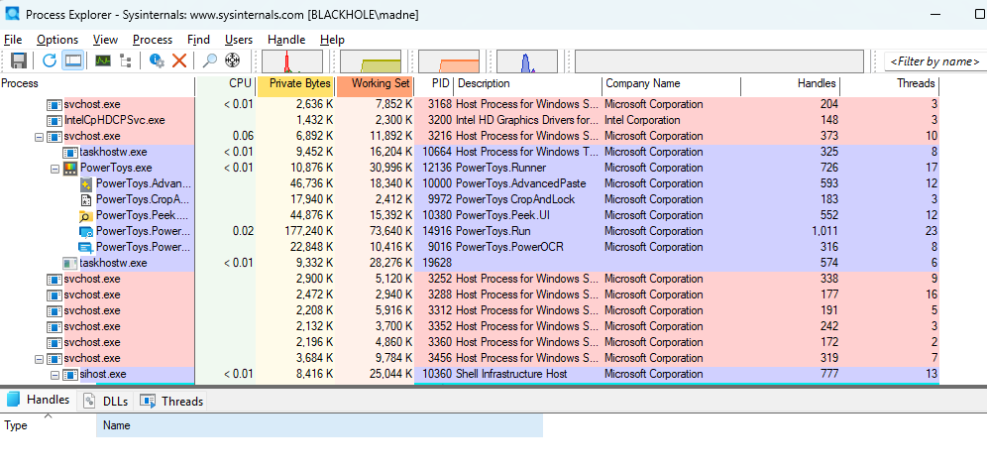This screenshot has height=471, width=987.
Task: Sort lower pane by Type column
Action: (x=48, y=425)
